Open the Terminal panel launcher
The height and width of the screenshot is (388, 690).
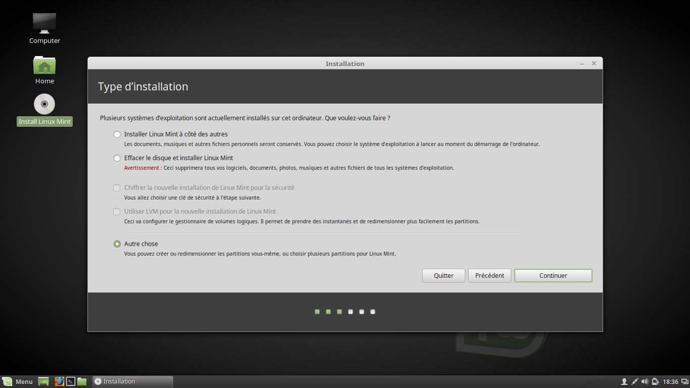71,381
